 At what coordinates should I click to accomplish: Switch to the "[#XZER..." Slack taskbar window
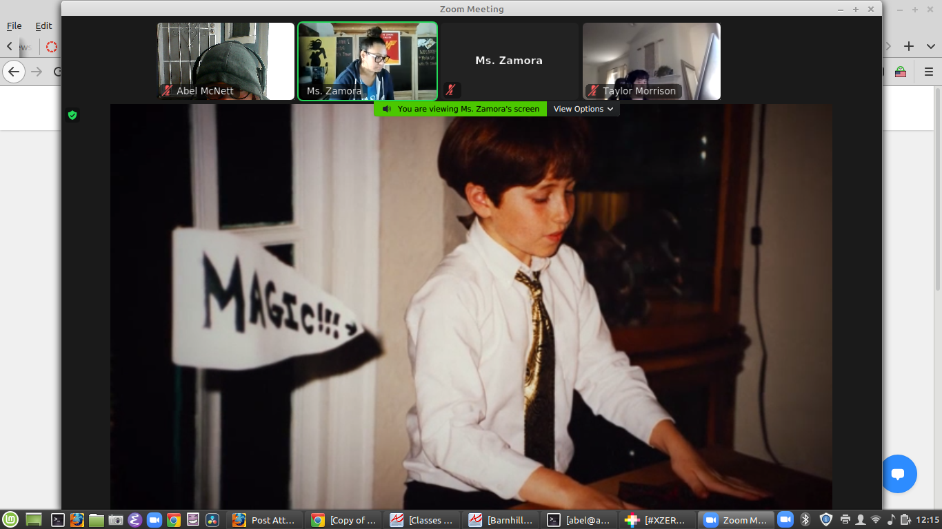(x=658, y=520)
